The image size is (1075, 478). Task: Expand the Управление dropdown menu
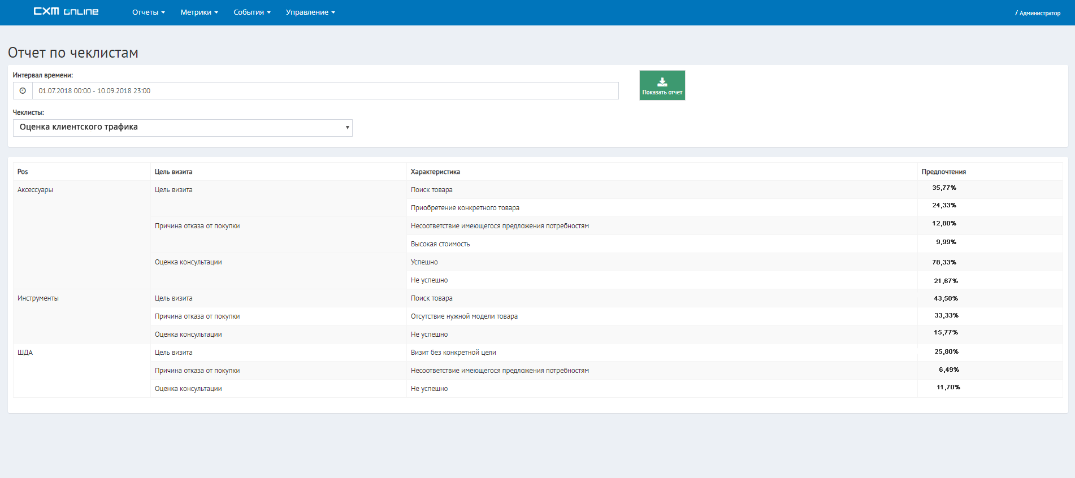(x=310, y=12)
